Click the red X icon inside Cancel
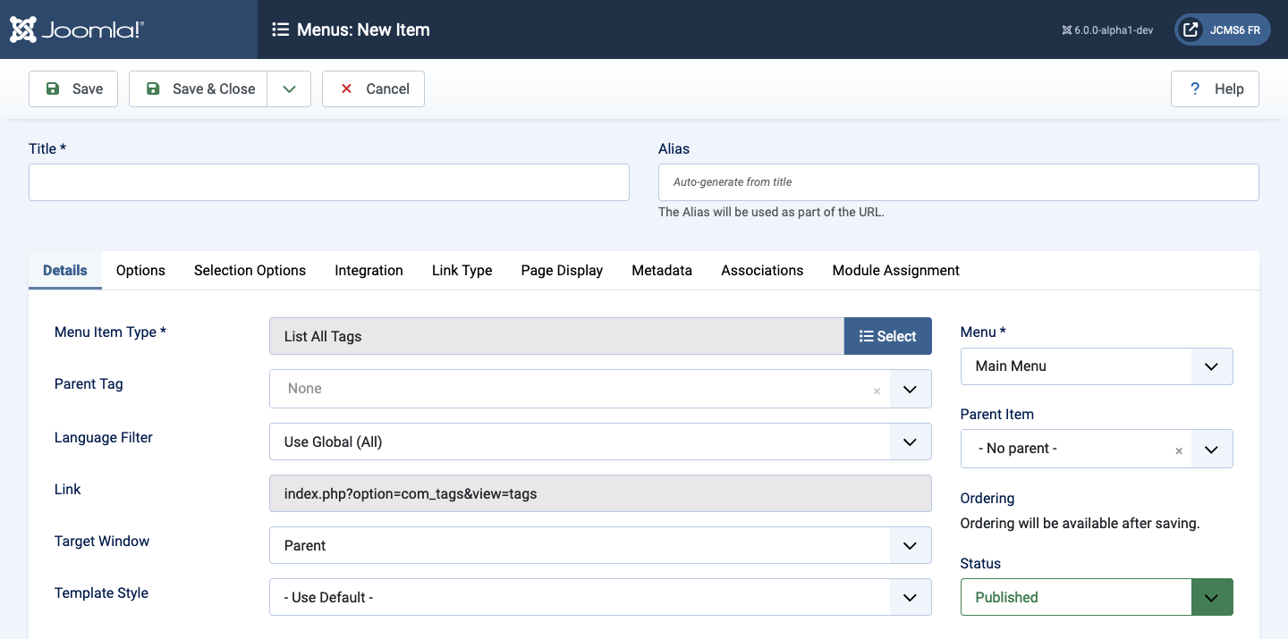The width and height of the screenshot is (1288, 639). pos(346,88)
